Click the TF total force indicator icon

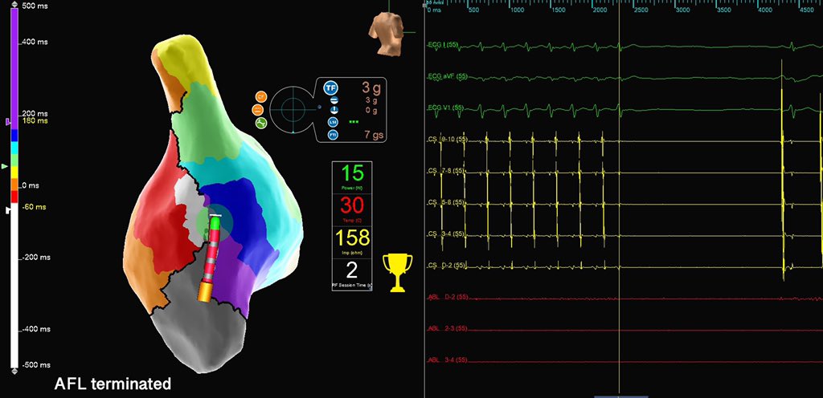(x=330, y=88)
